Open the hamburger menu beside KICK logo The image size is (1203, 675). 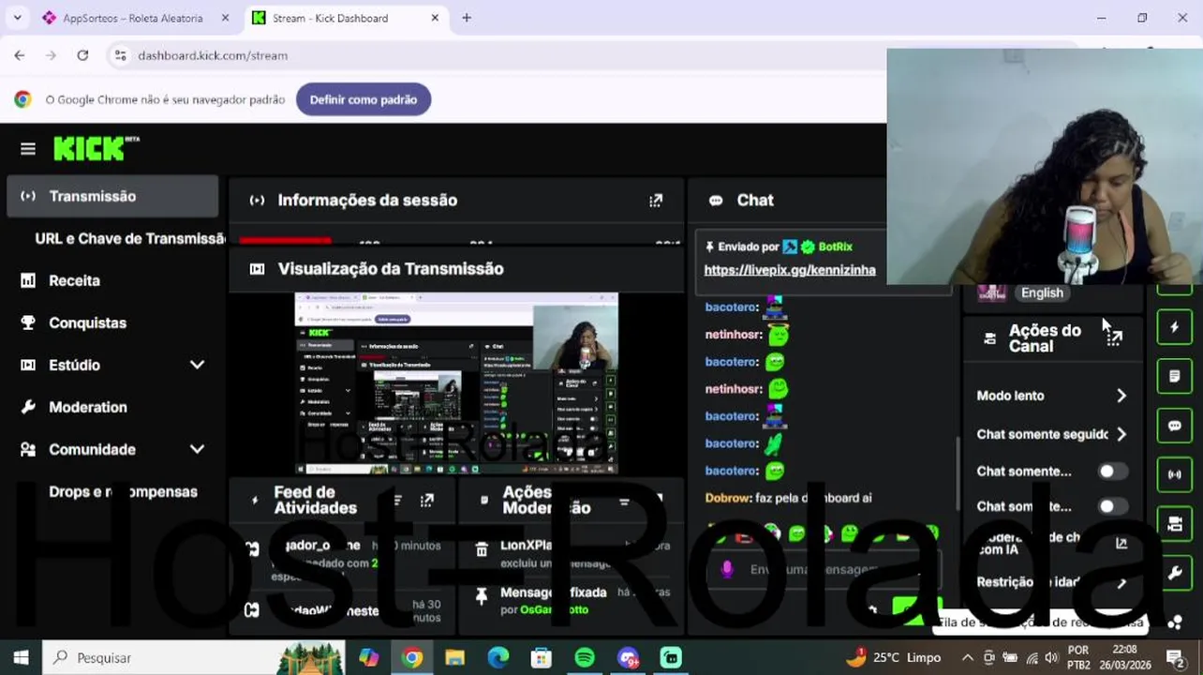click(x=28, y=149)
